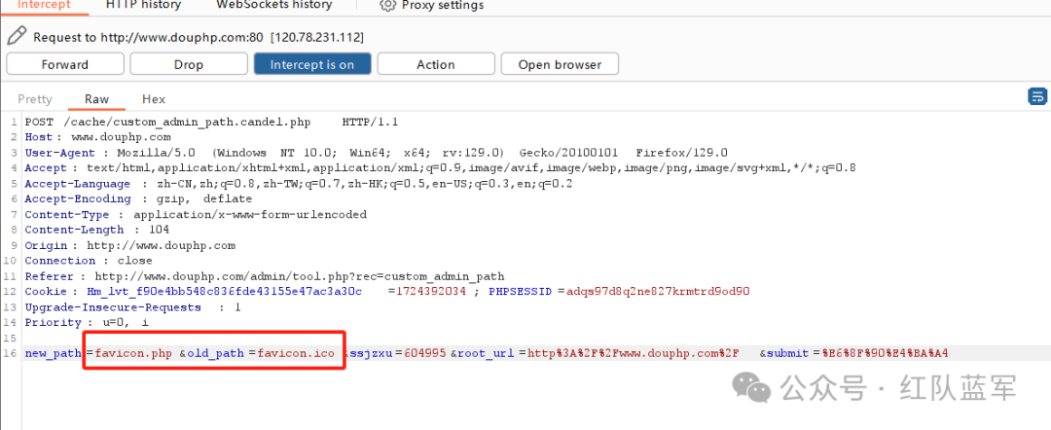Screen dimensions: 1051x430
Task: Click the Connection close line
Action: tap(89, 261)
